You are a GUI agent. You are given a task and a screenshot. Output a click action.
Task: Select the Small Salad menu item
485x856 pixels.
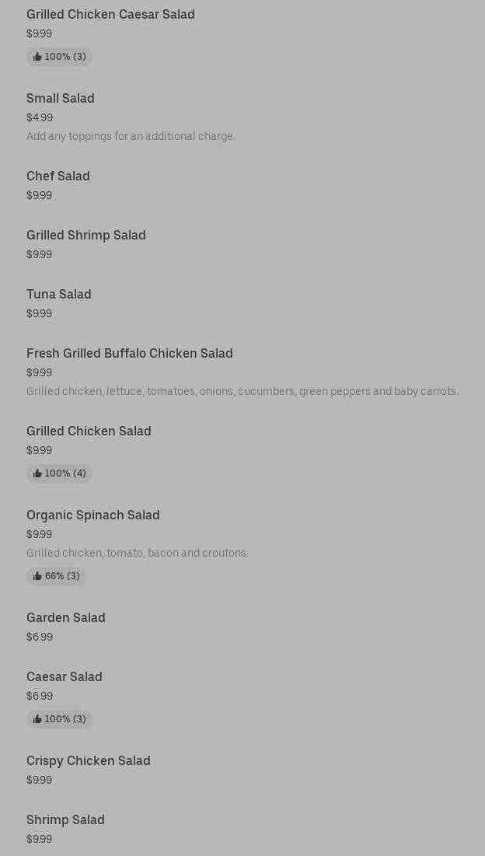(60, 98)
